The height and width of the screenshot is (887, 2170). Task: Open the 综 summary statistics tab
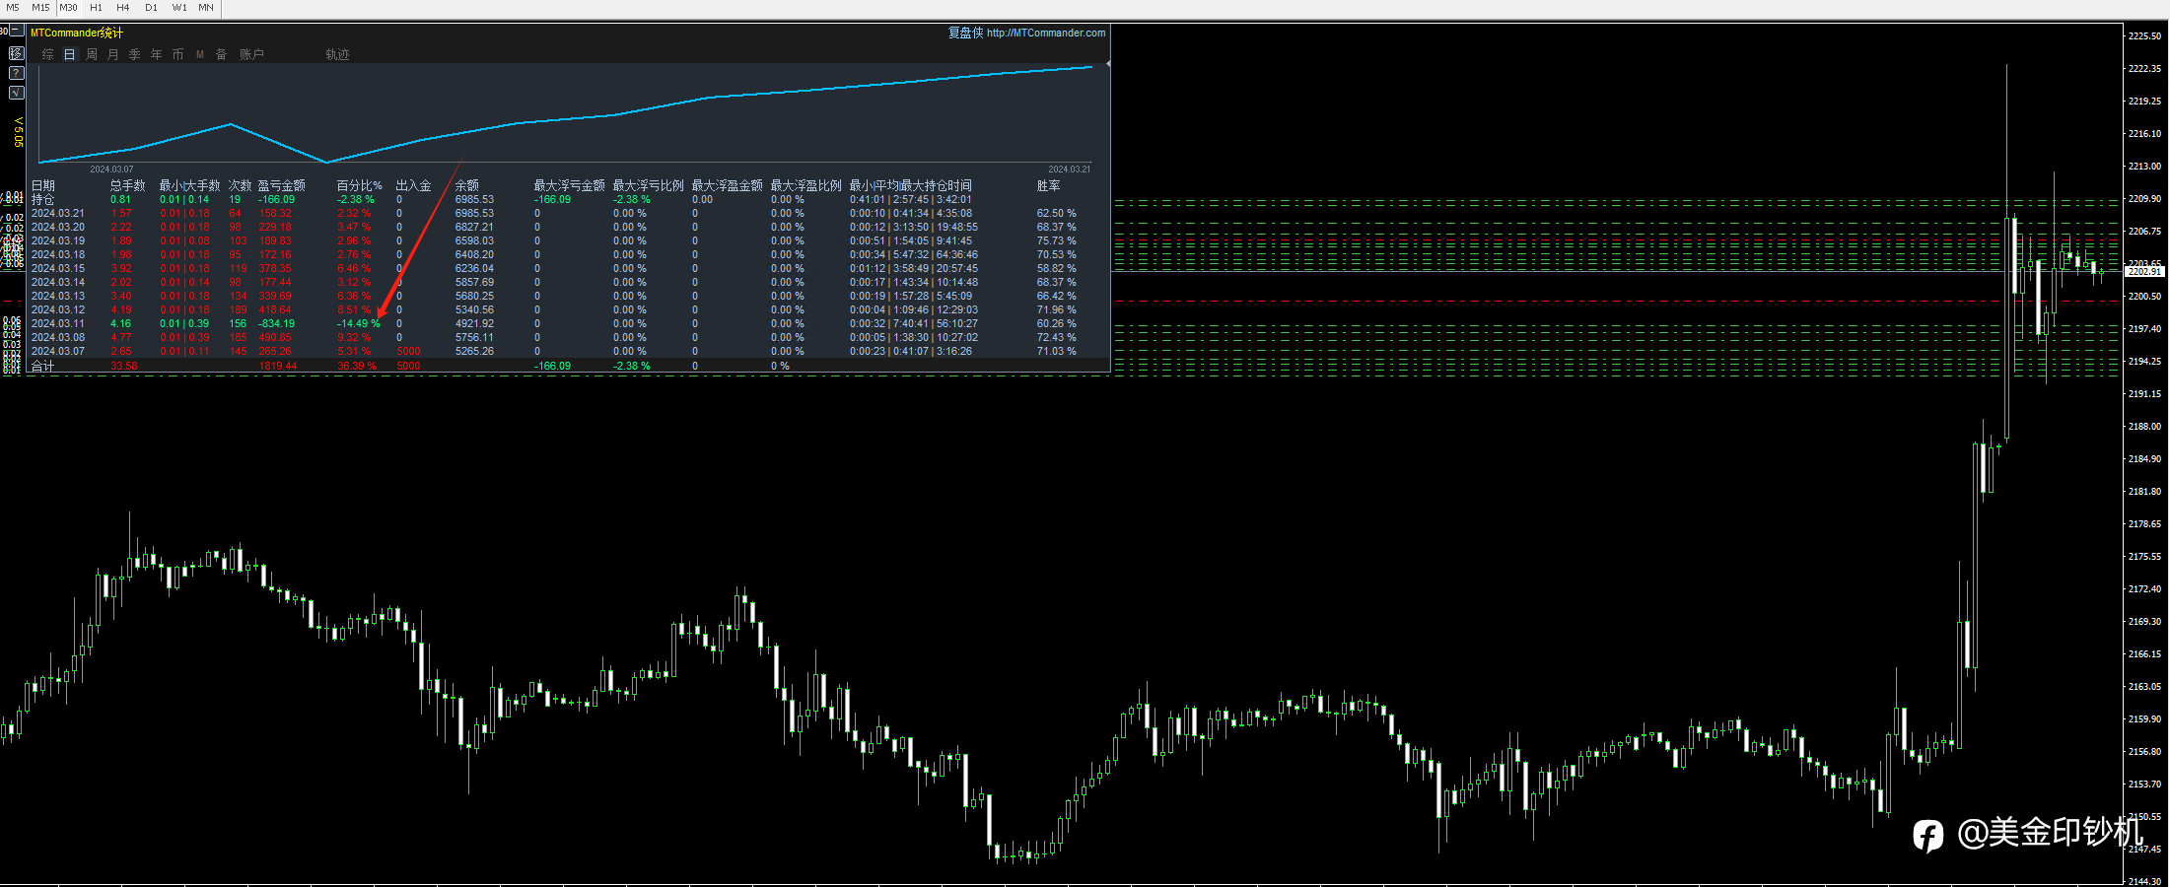point(47,54)
